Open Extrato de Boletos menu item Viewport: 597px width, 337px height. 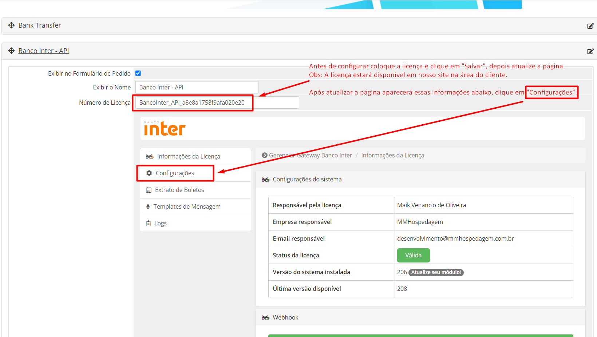coord(195,190)
